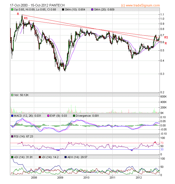This screenshot has height=184, width=175.
Task: Select the '-DI (14): 14.2' label
Action: (50, 157)
